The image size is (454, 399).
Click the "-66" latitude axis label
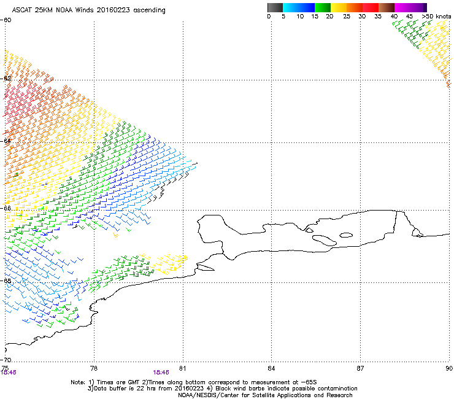click(6, 208)
